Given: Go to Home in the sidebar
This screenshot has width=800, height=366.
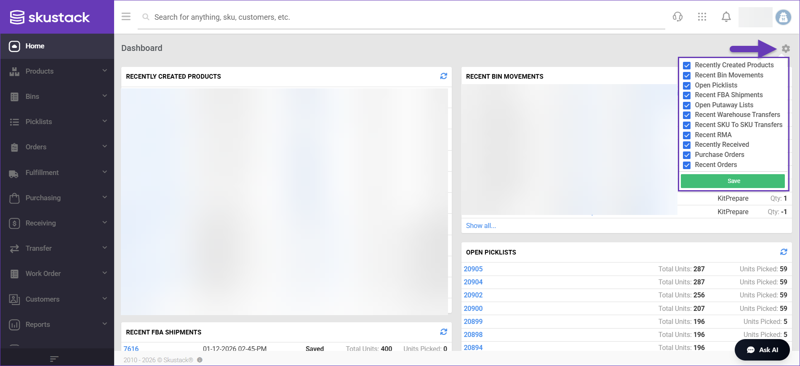Looking at the screenshot, I should tap(35, 46).
